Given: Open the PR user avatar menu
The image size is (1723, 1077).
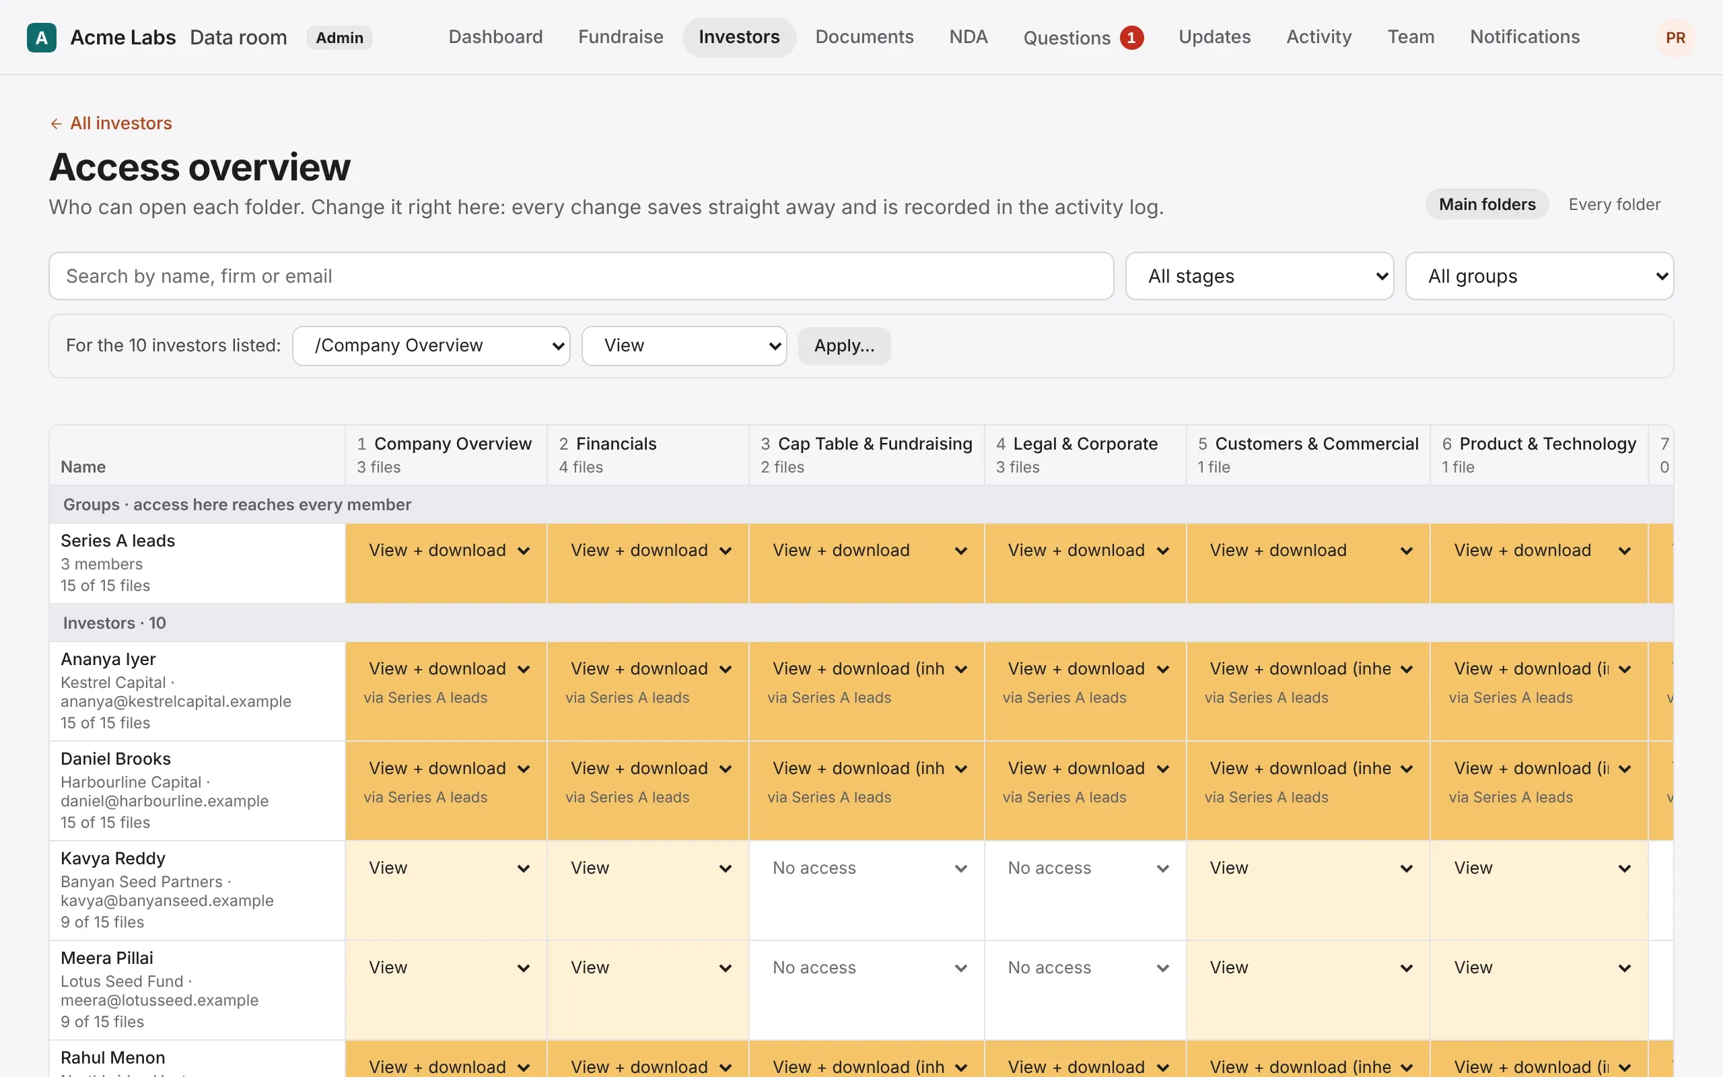Looking at the screenshot, I should pos(1675,38).
